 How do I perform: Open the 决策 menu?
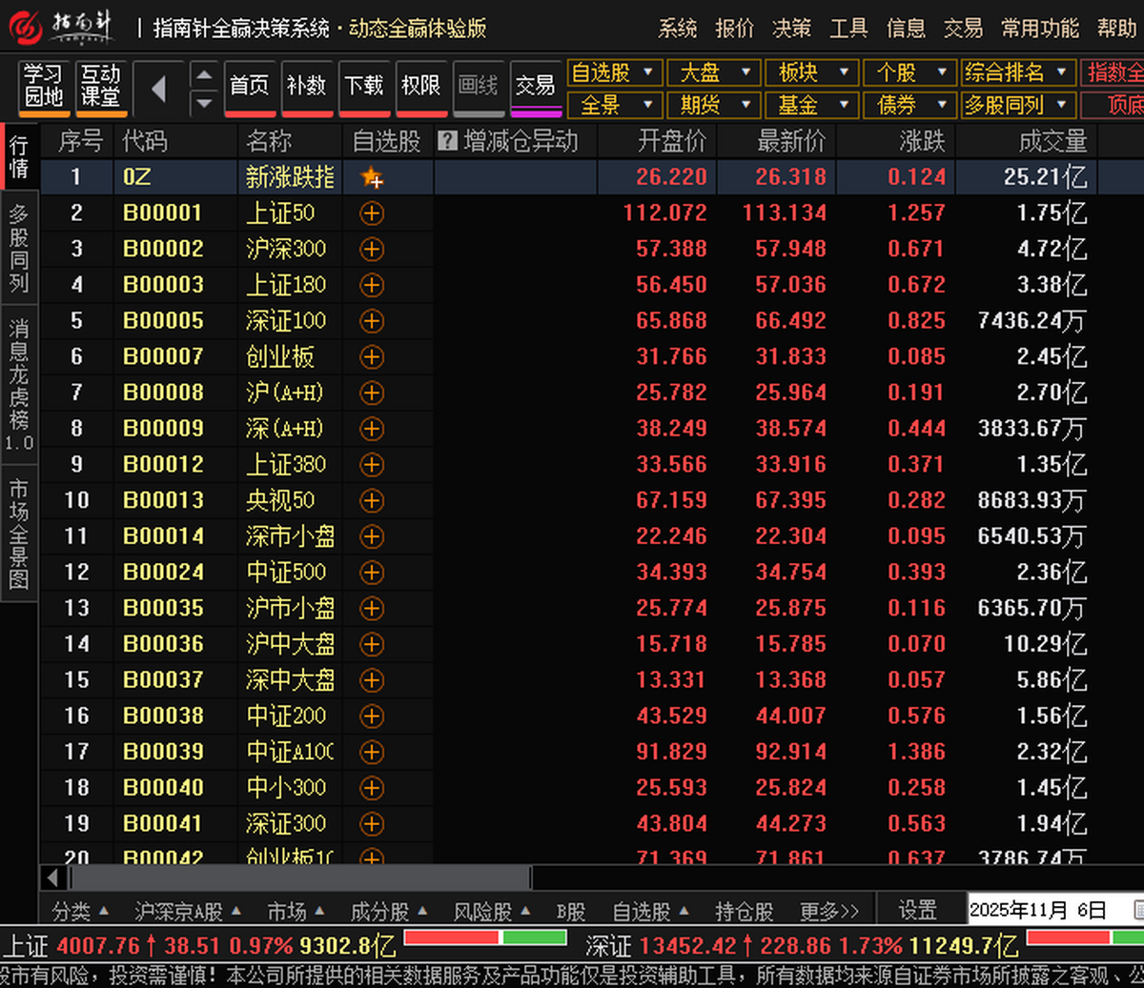click(x=792, y=29)
